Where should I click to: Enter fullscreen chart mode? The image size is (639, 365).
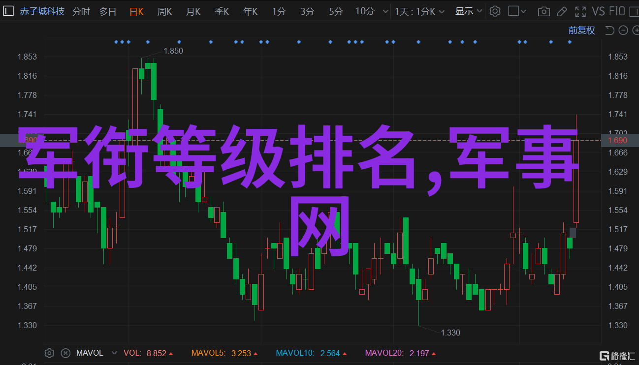pyautogui.click(x=580, y=11)
